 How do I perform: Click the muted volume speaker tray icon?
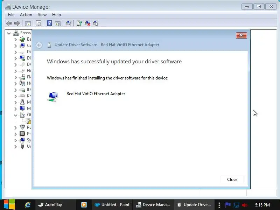point(245,205)
